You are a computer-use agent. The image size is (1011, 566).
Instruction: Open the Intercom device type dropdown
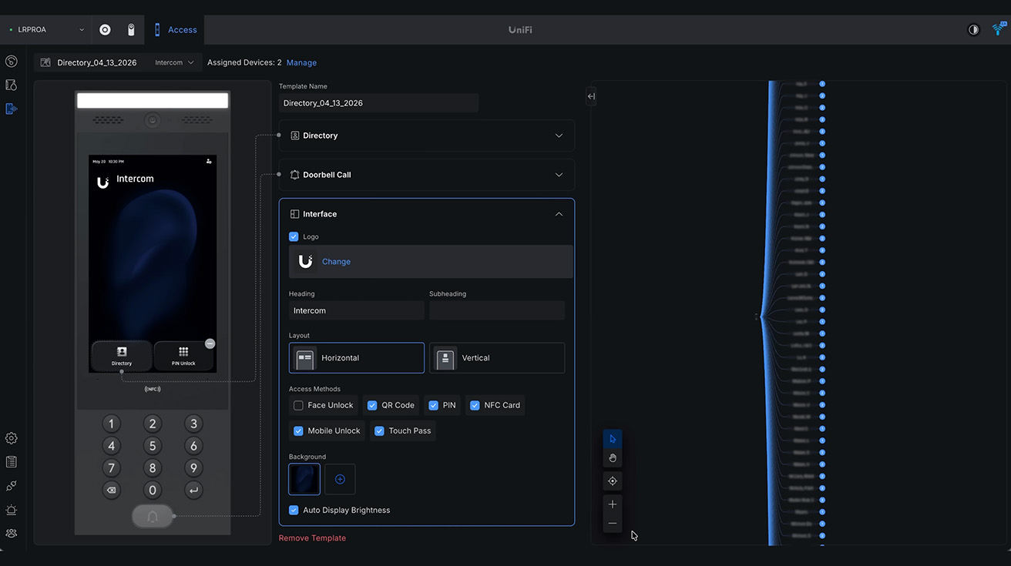[174, 62]
